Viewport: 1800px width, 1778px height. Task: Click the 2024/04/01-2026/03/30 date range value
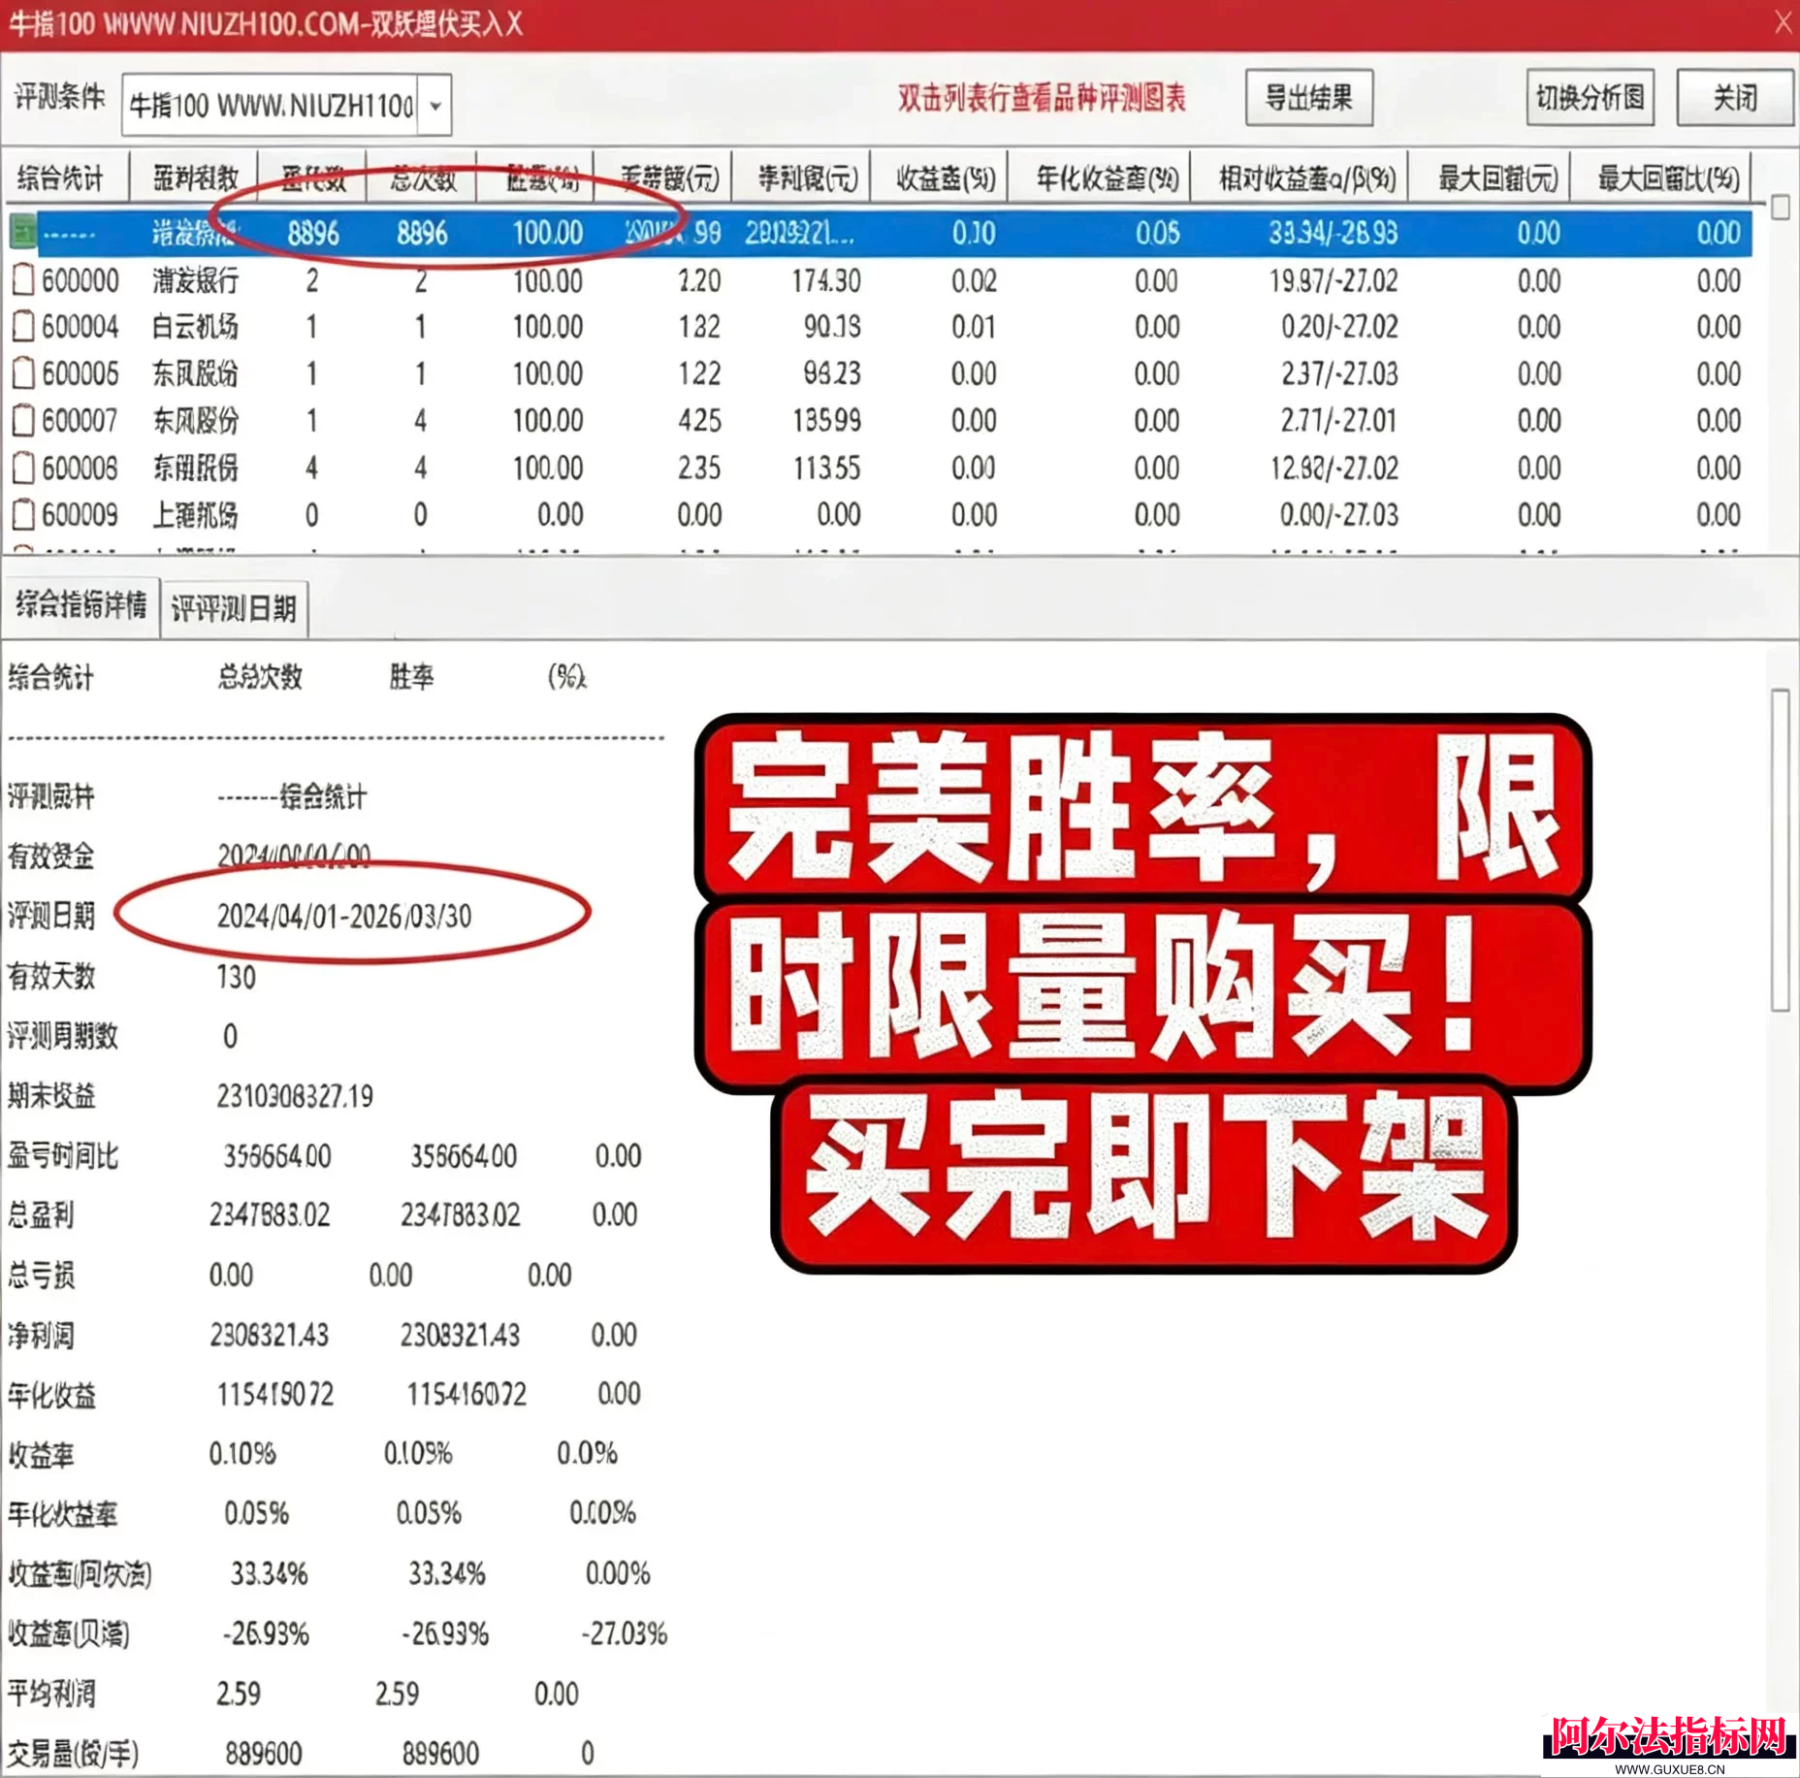344,916
